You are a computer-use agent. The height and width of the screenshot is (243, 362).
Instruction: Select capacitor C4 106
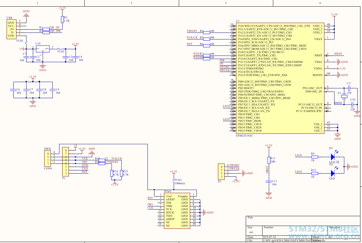tap(75, 57)
